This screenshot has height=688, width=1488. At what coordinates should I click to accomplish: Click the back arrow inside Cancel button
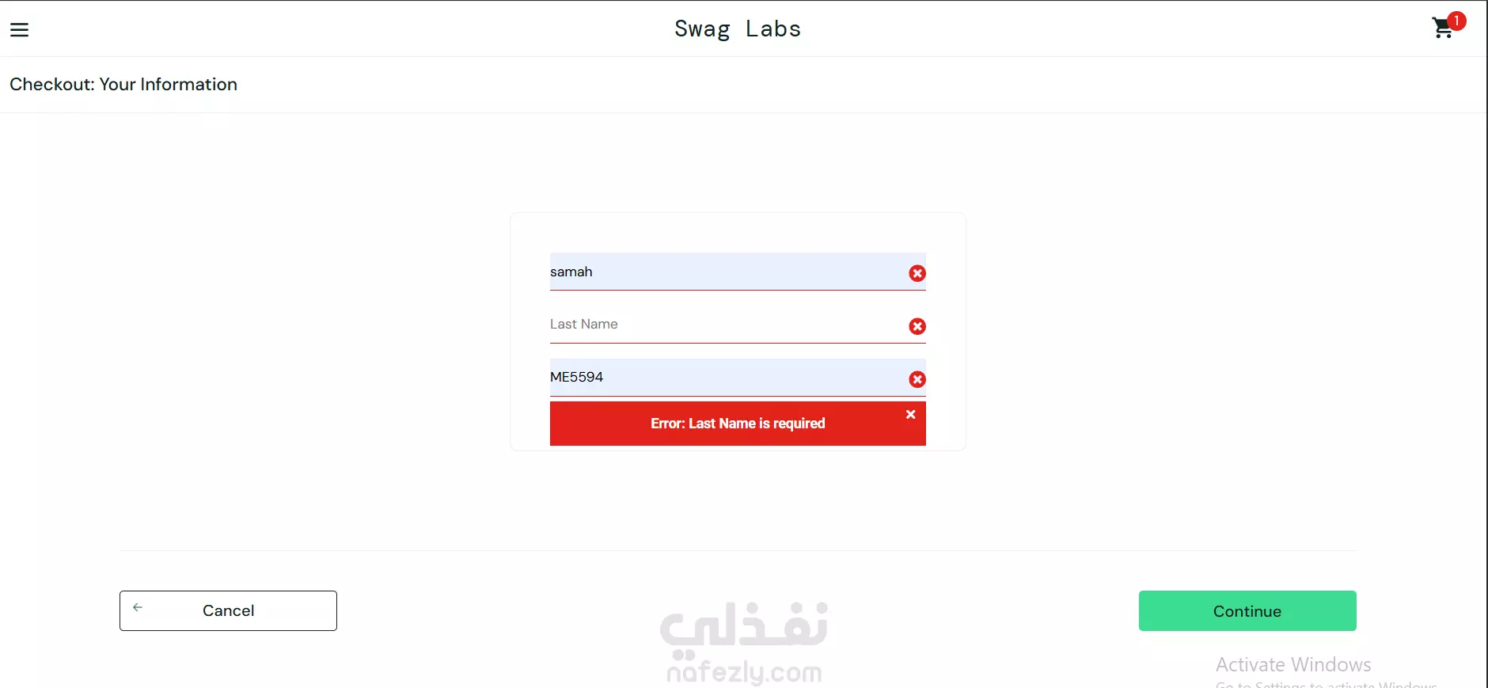click(x=138, y=607)
